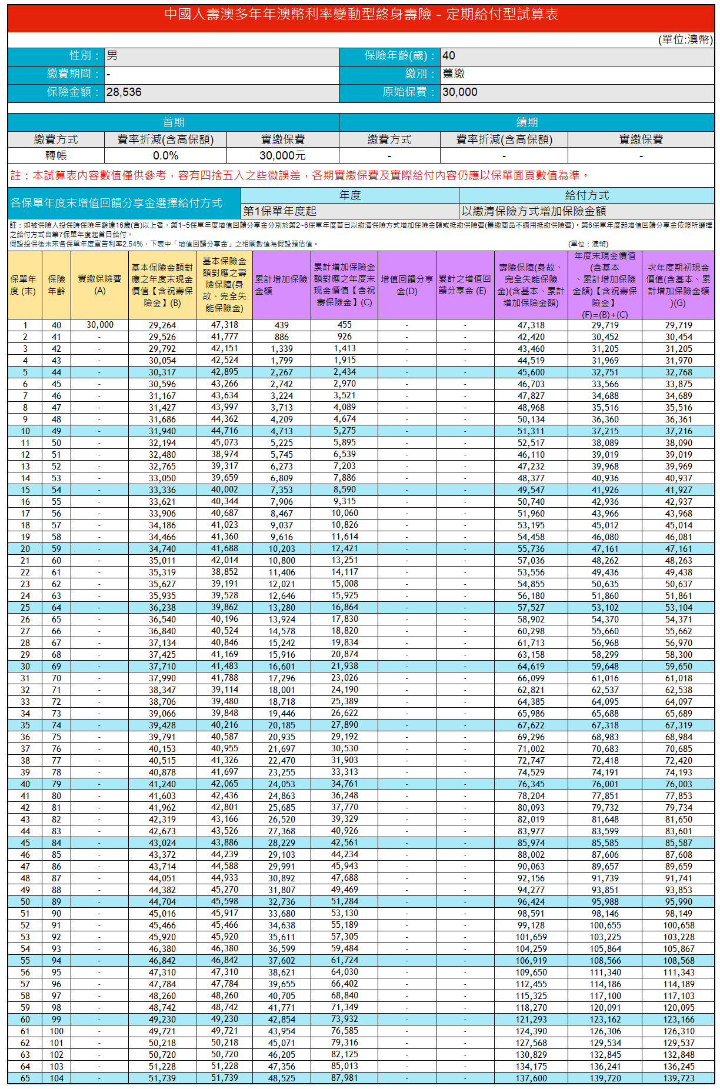Screen dimensions: 720x1089
Task: Click the '0.0%' discount rate cell
Action: click(x=165, y=155)
